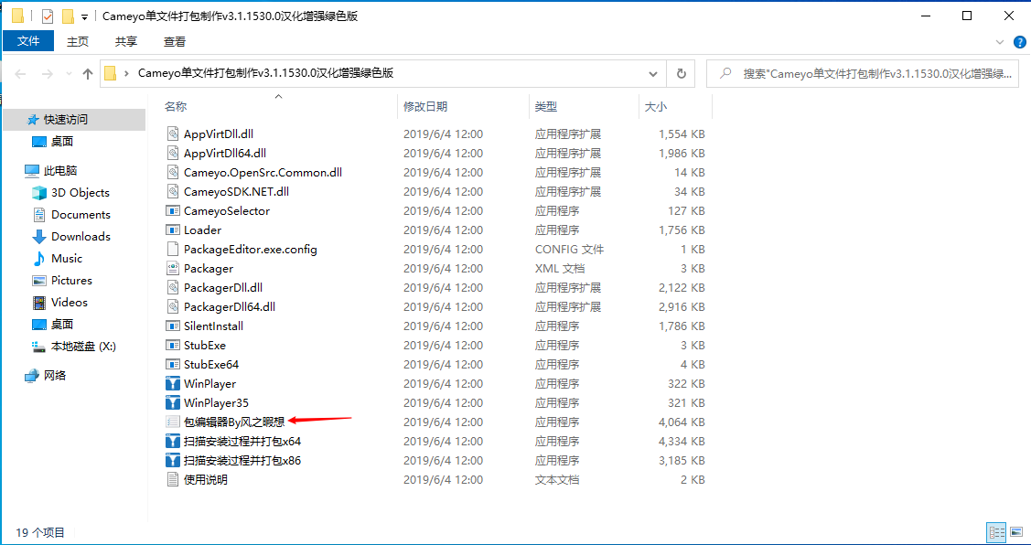
Task: Open the 查看 ribbon tab
Action: (175, 41)
